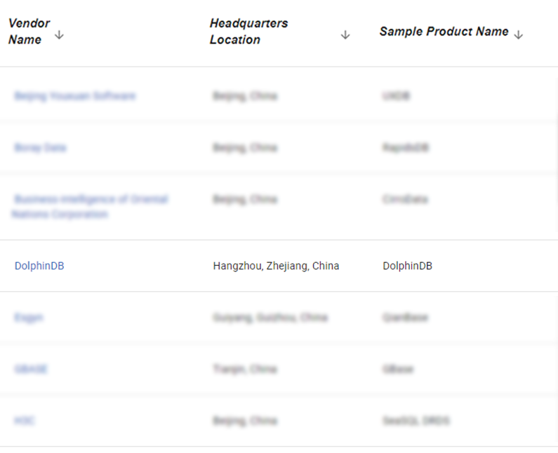The height and width of the screenshot is (453, 558).
Task: Open the Beijing Youxuan Software vendor link
Action: tap(74, 95)
